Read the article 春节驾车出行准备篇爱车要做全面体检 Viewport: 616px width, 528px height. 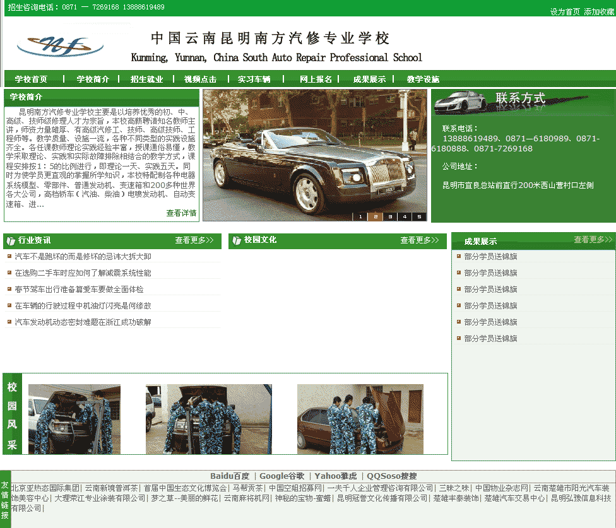pyautogui.click(x=79, y=290)
